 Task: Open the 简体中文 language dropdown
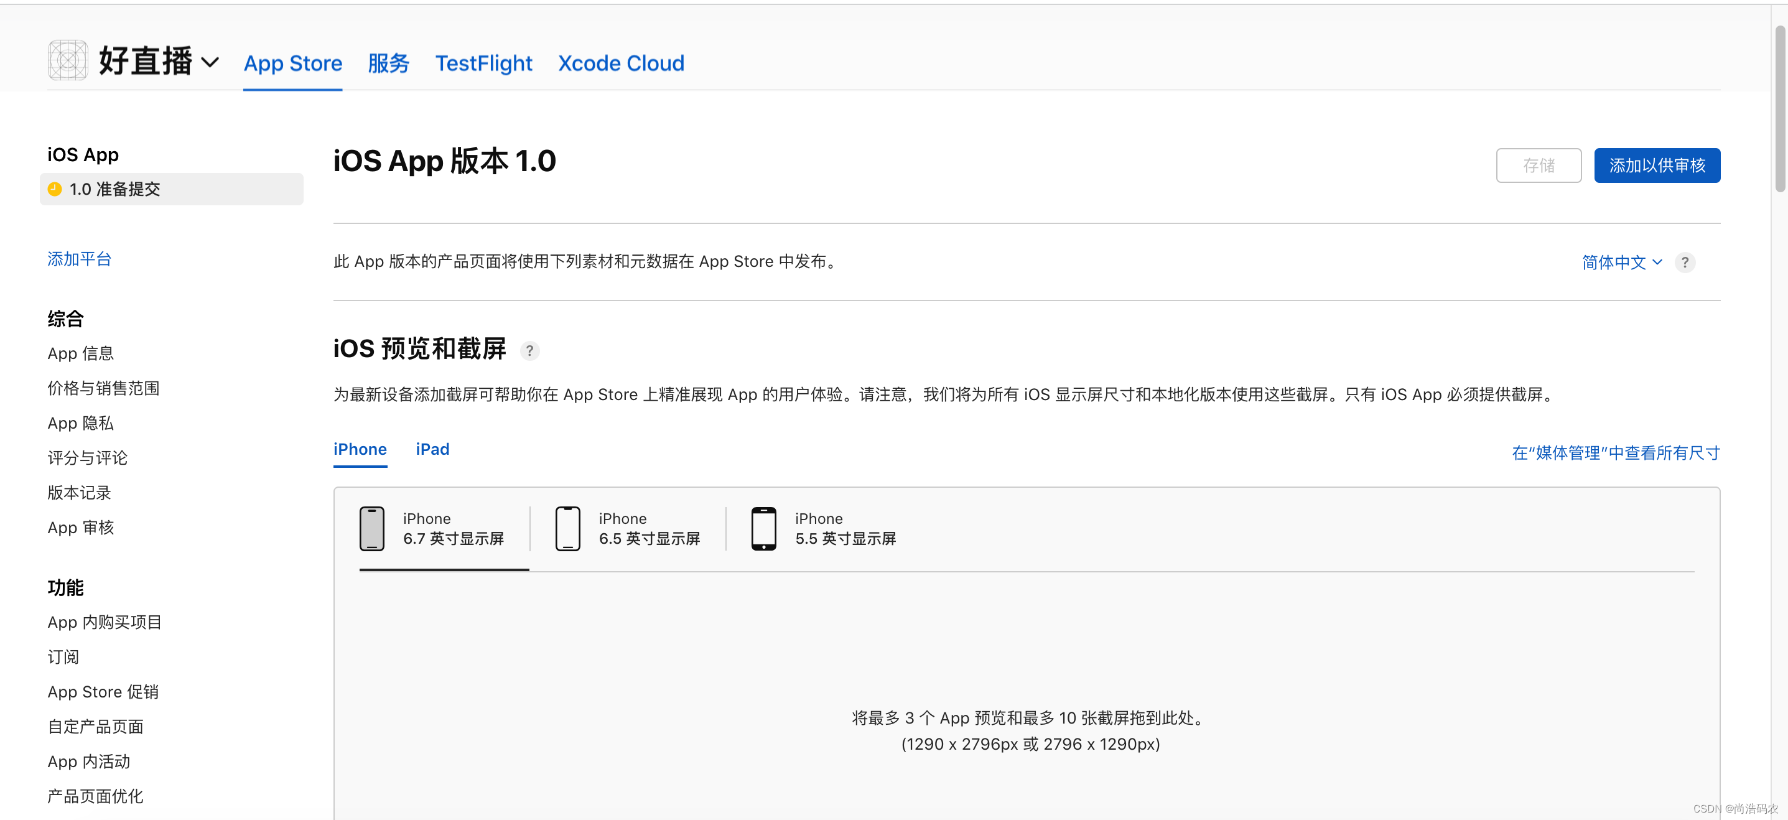coord(1614,263)
